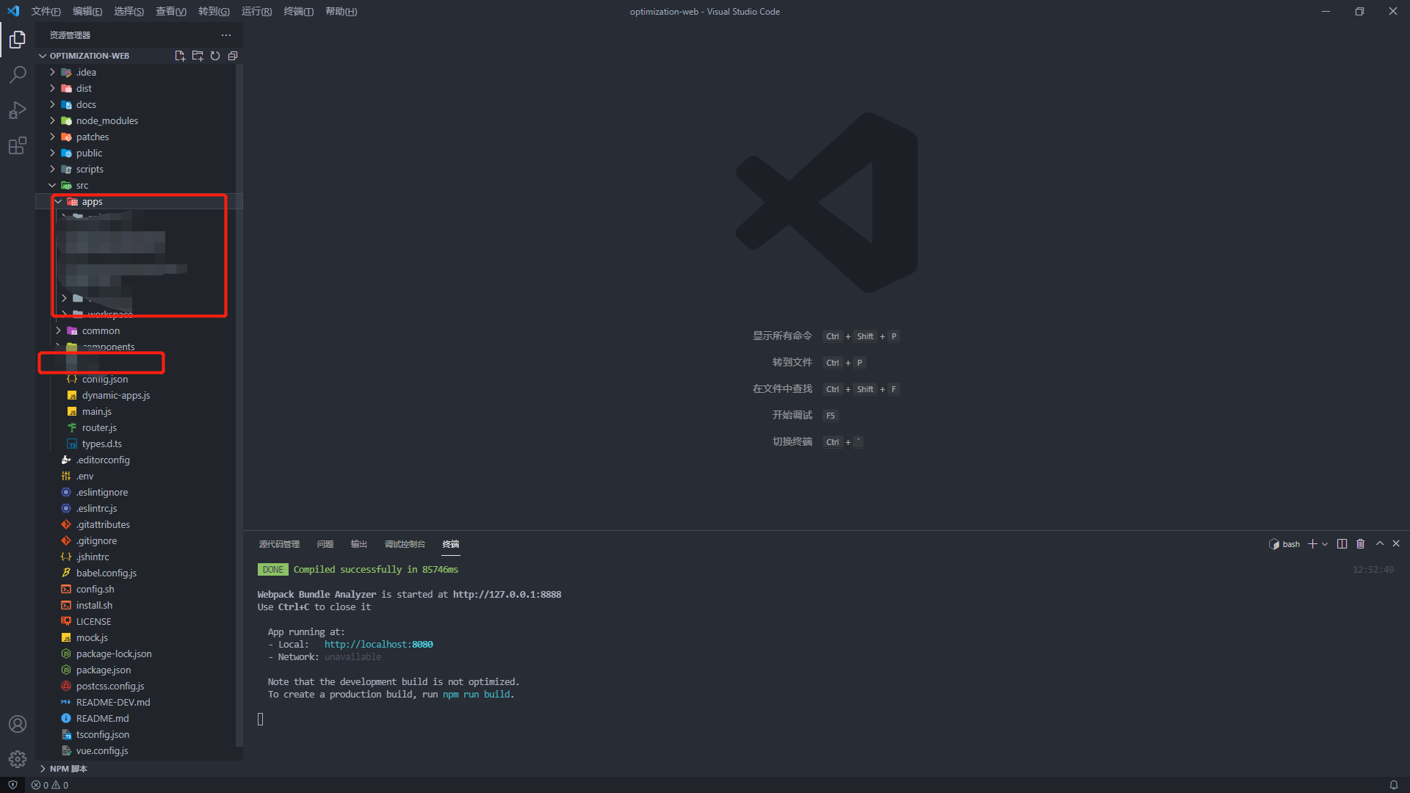This screenshot has width=1410, height=793.
Task: Split the terminal panel
Action: [1342, 544]
